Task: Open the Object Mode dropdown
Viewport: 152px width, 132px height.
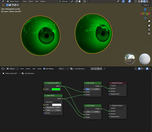Action: (14, 1)
